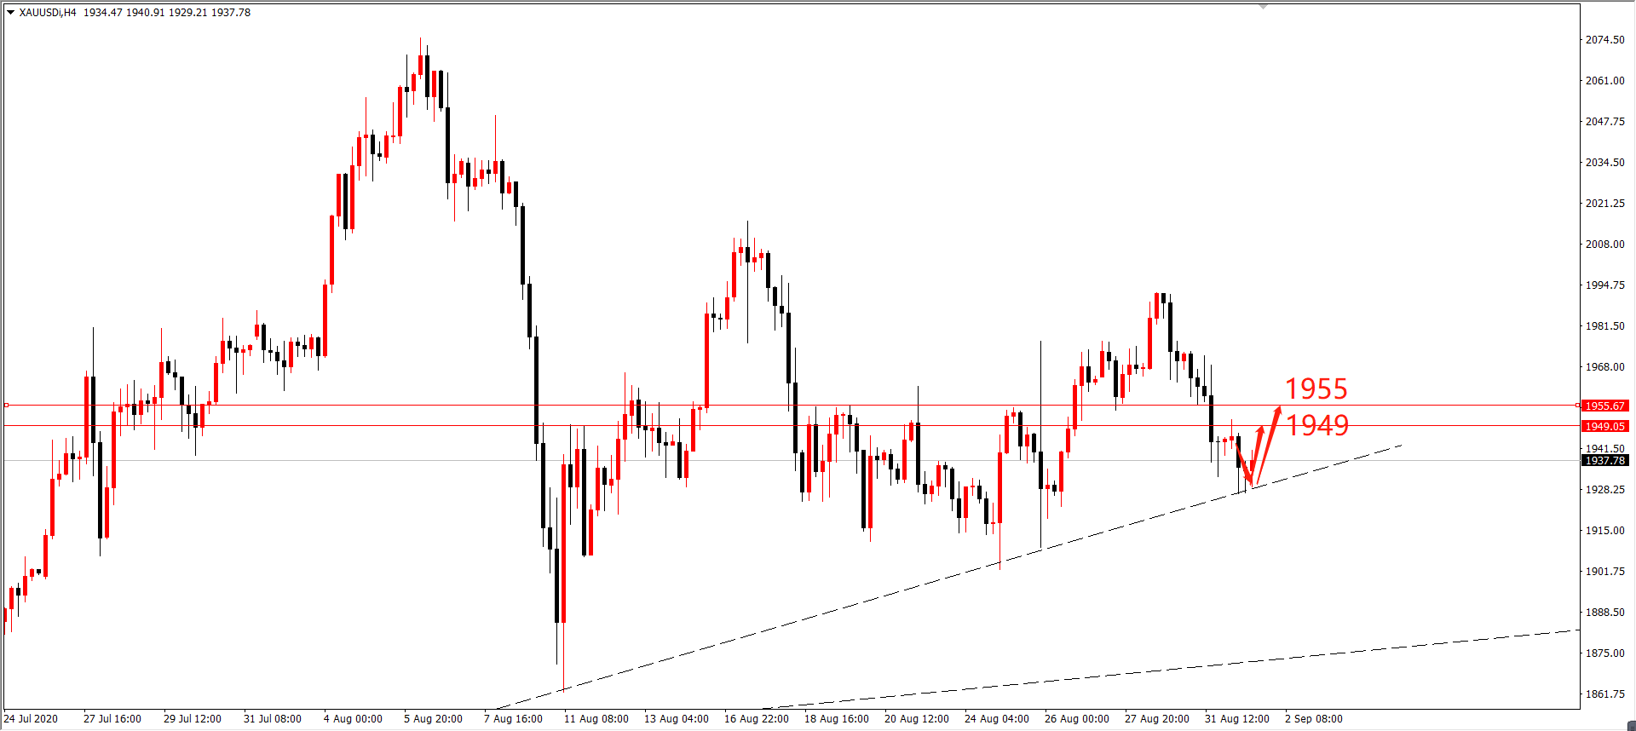Click the 1937.78 close value in header
The width and height of the screenshot is (1636, 731).
click(231, 13)
